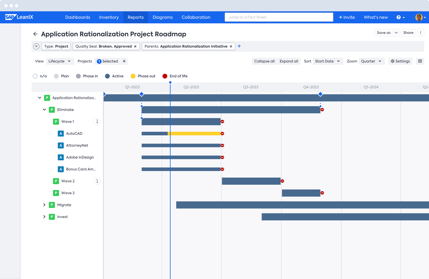Click the Jump to a Fact Sheet search field
This screenshot has width=429, height=279.
[x=279, y=17]
